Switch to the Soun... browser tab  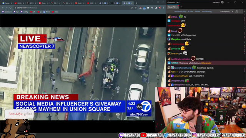coord(43,3)
